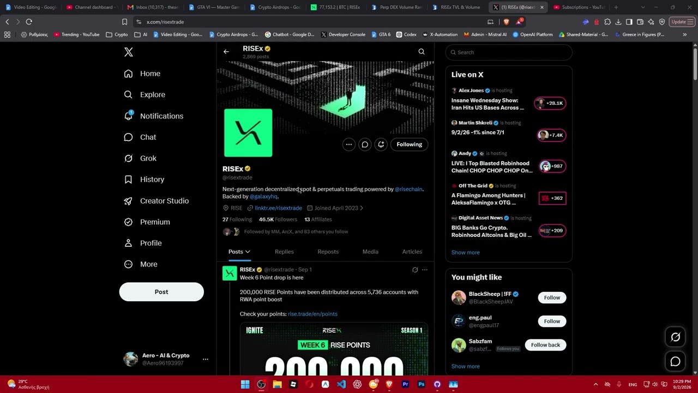Switch to Replies tab

tap(284, 252)
